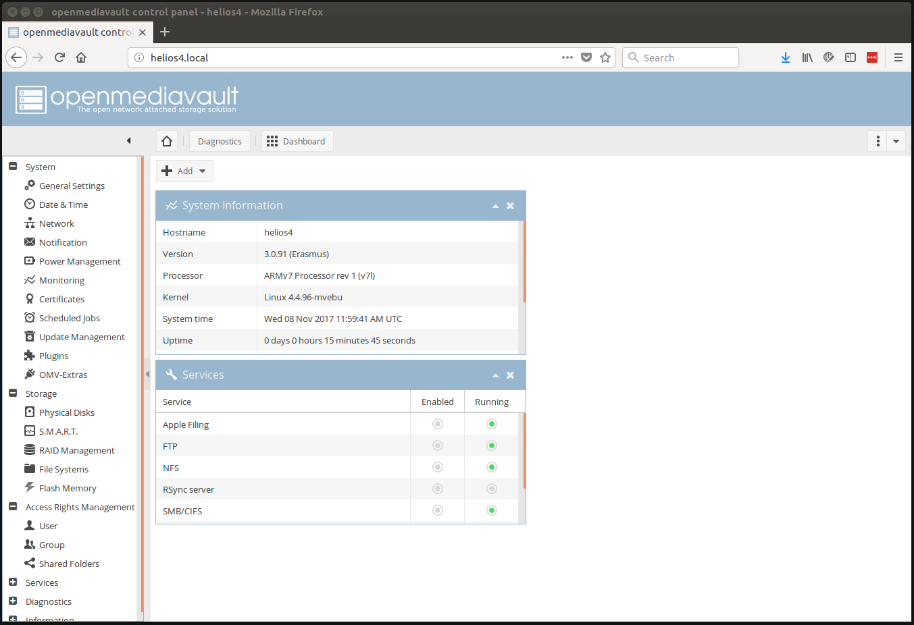The image size is (914, 625).
Task: Collapse the System tree section
Action: tap(13, 166)
